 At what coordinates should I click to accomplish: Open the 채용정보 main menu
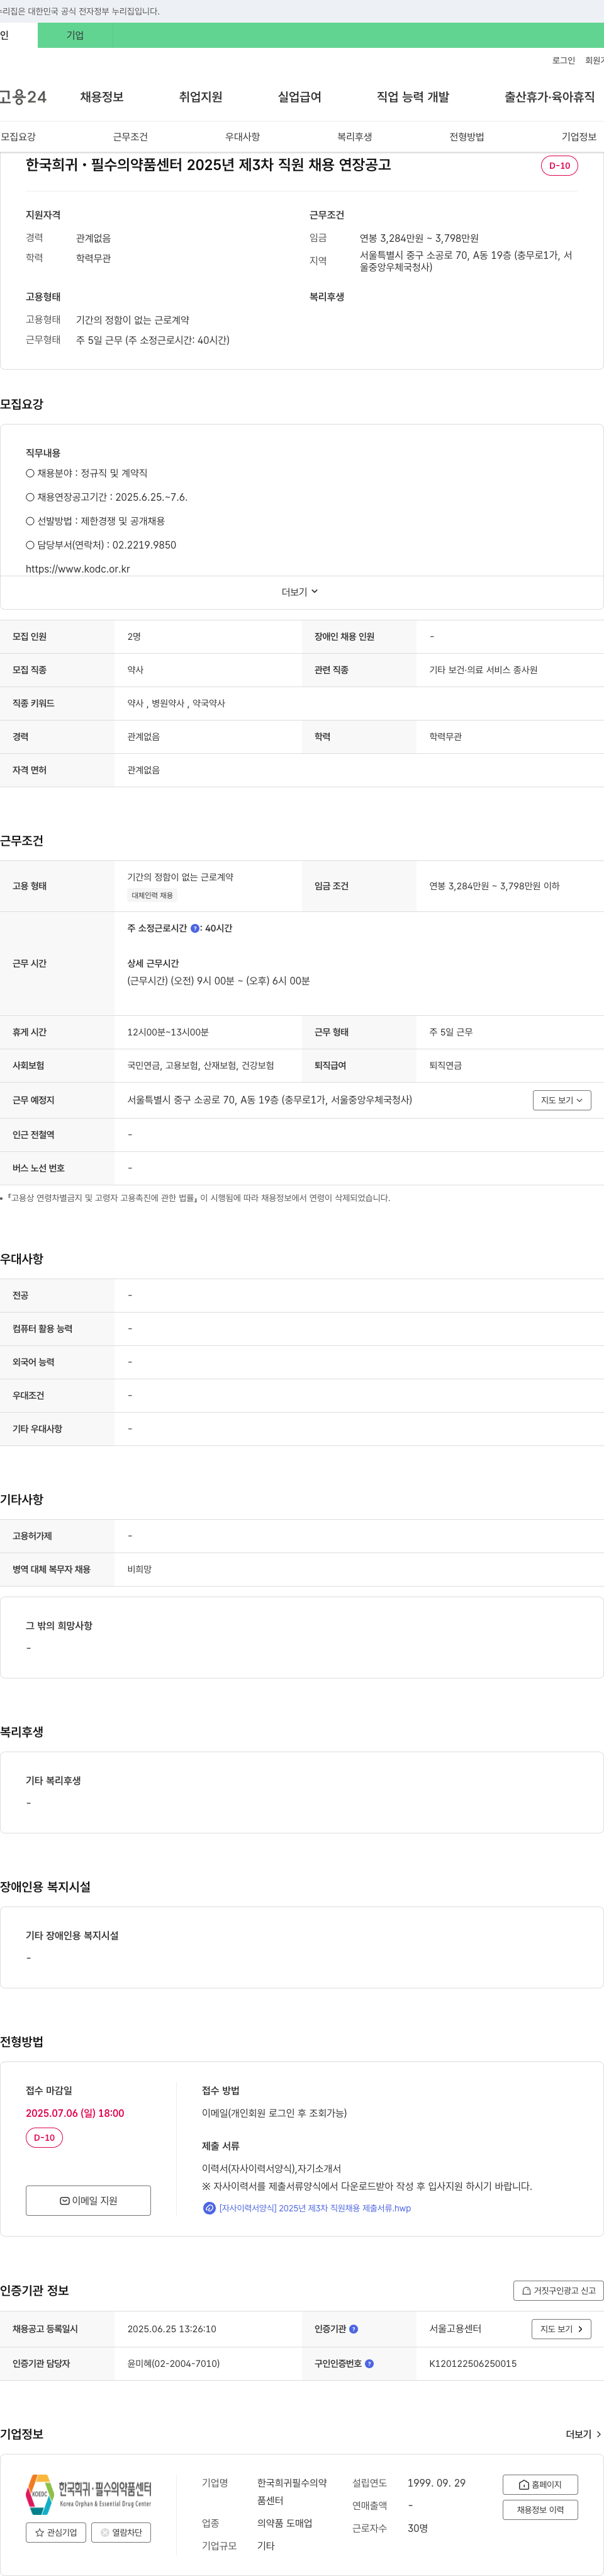102,97
